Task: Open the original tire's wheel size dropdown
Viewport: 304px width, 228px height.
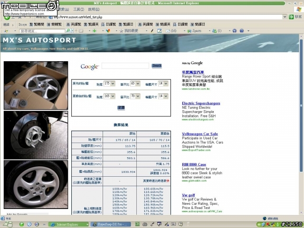Action: coord(163,84)
